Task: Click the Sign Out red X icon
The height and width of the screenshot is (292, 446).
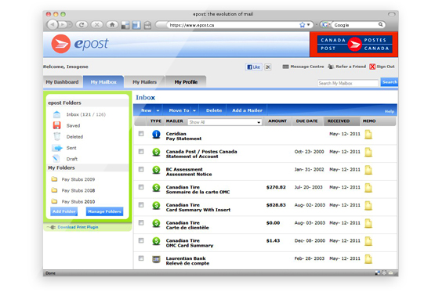Action: point(372,67)
